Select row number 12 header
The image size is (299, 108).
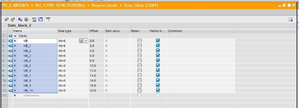(4, 90)
